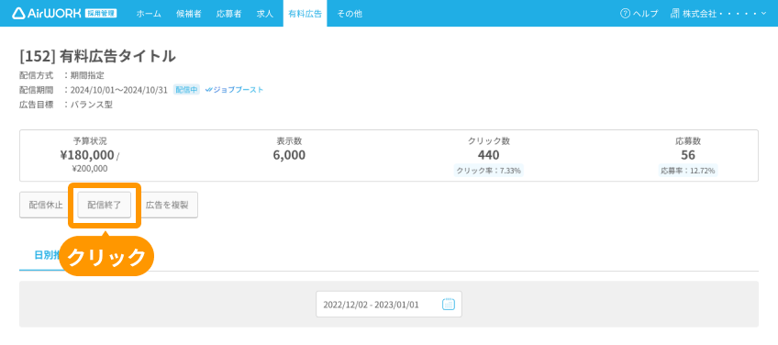Click the 6,000 impressions value

(289, 155)
